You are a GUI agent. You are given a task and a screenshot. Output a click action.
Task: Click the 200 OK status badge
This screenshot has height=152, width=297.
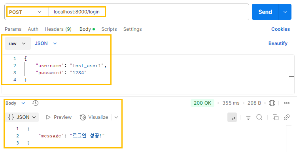click(x=202, y=103)
